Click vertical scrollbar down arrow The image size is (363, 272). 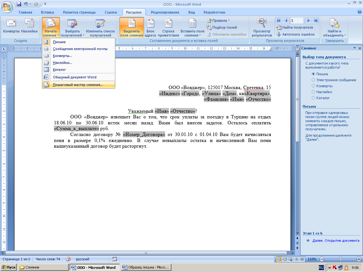click(x=297, y=233)
